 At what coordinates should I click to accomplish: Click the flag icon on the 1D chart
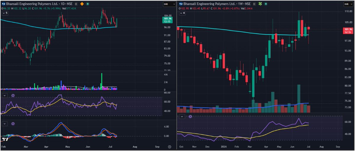pos(77,4)
